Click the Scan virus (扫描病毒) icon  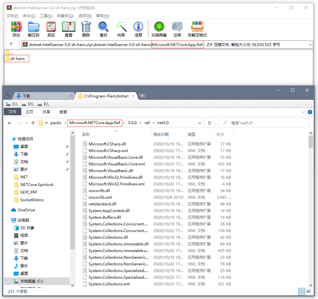point(159,29)
